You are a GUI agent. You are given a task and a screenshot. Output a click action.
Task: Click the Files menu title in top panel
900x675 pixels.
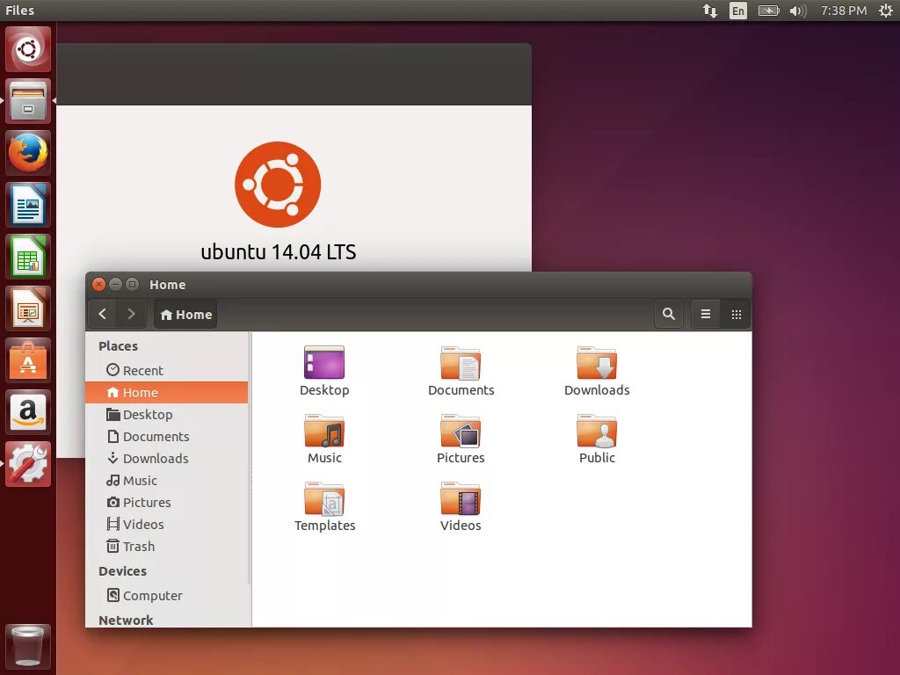pyautogui.click(x=19, y=11)
